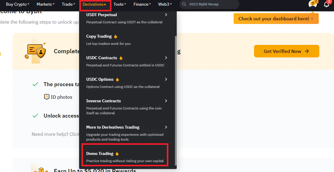Viewport: 334px width, 172px height.
Task: Expand USDT Perpetual submenu chevron
Action: click(x=166, y=15)
